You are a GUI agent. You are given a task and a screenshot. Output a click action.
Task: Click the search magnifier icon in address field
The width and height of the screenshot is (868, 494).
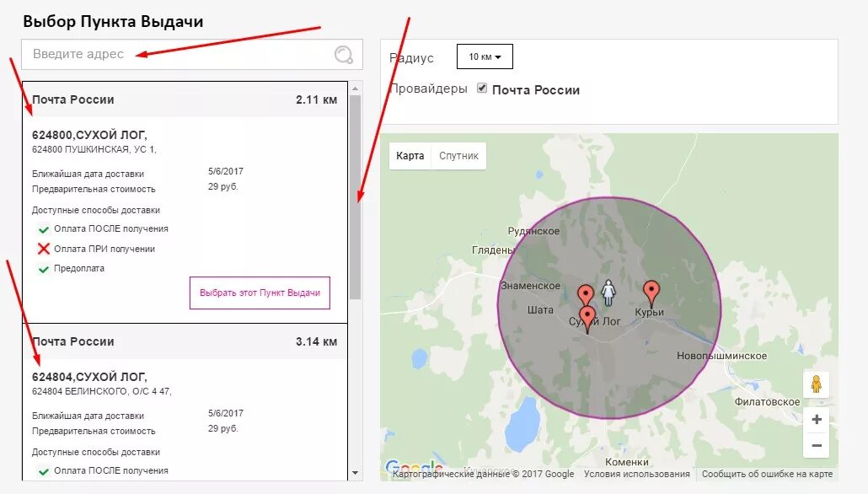pos(343,54)
